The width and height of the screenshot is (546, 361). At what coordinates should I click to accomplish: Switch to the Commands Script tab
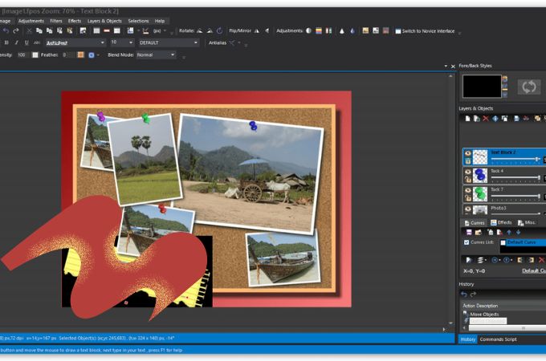(498, 339)
